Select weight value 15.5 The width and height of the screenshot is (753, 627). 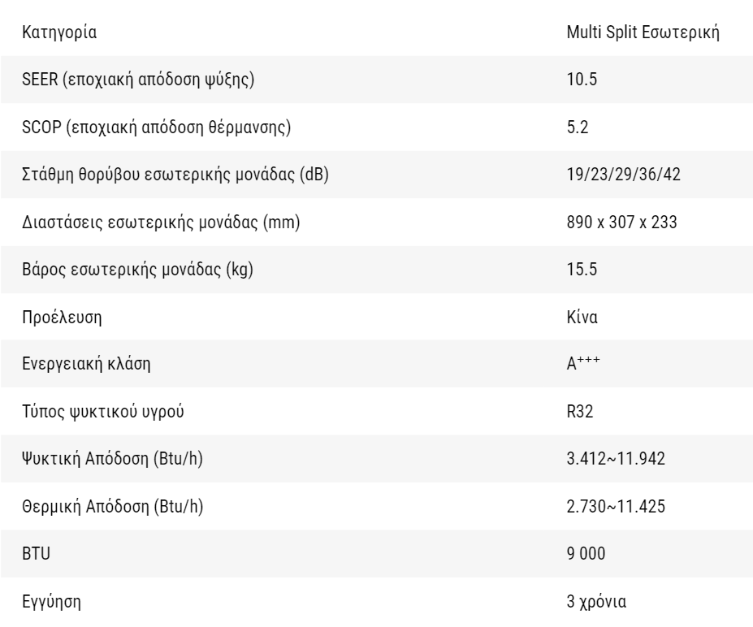582,270
